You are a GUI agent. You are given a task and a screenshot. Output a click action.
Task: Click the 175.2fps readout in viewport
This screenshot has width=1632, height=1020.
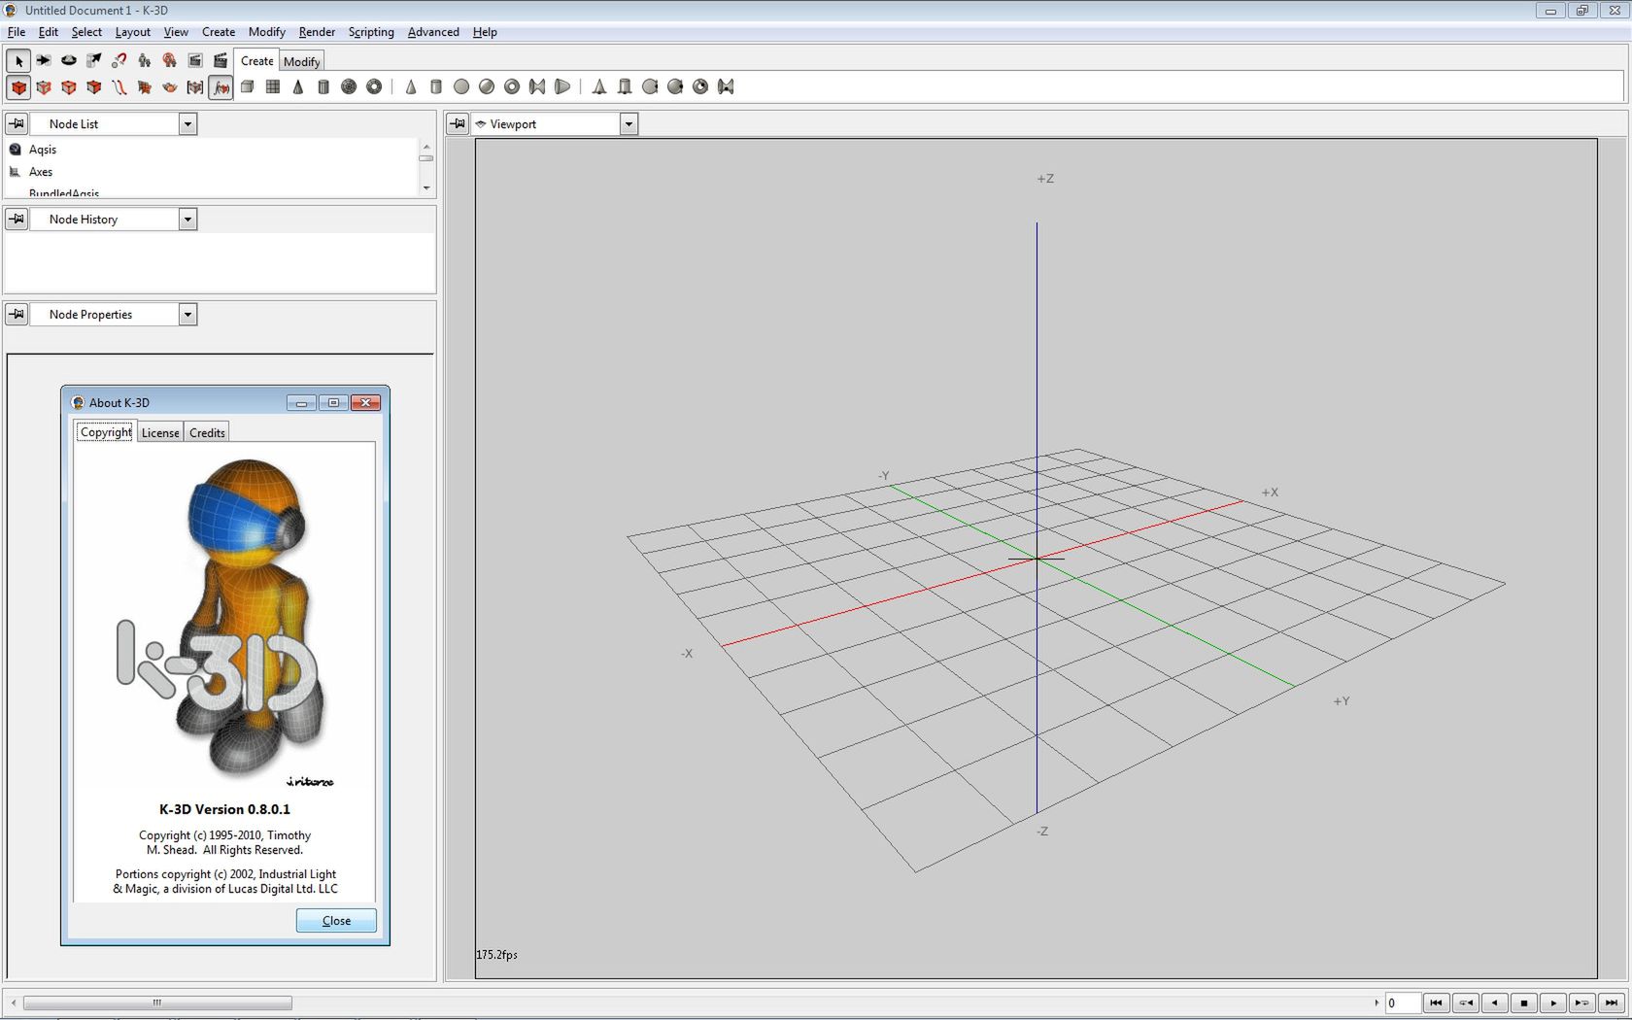(x=496, y=954)
